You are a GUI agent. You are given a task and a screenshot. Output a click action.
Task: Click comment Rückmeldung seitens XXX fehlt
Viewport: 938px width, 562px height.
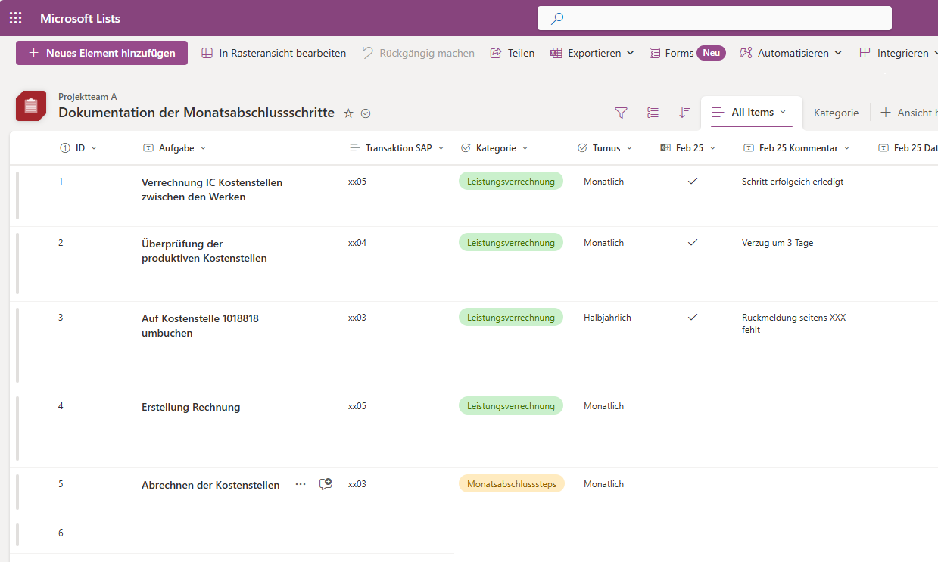click(x=793, y=324)
